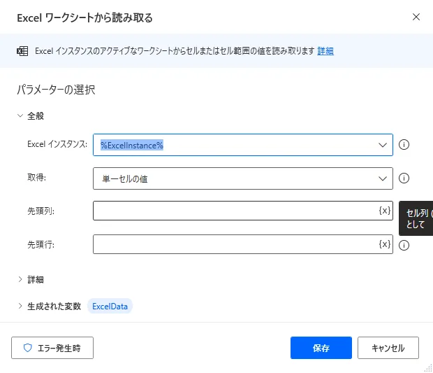Viewport: 433px width, 373px height.
Task: Click the resize grip at dialog corner
Action: [x=427, y=368]
